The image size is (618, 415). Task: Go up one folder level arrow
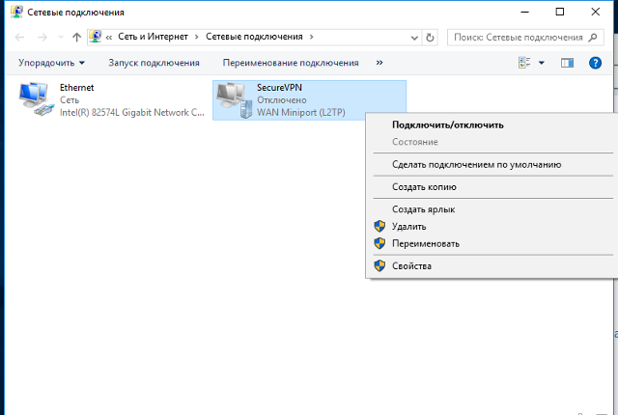(76, 38)
